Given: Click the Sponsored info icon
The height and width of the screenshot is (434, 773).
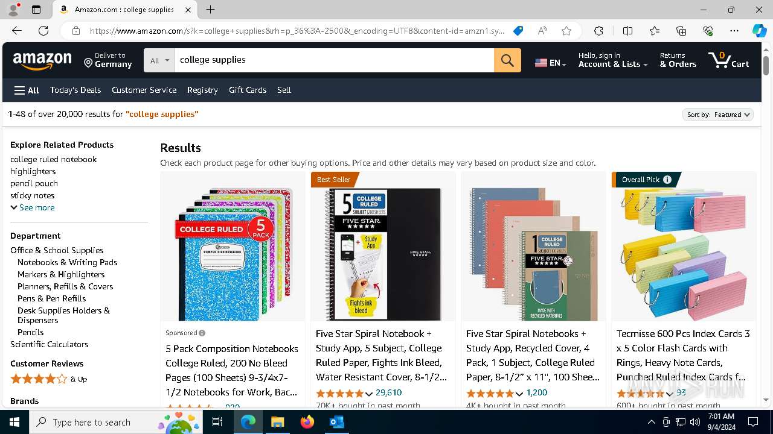Looking at the screenshot, I should click(202, 333).
